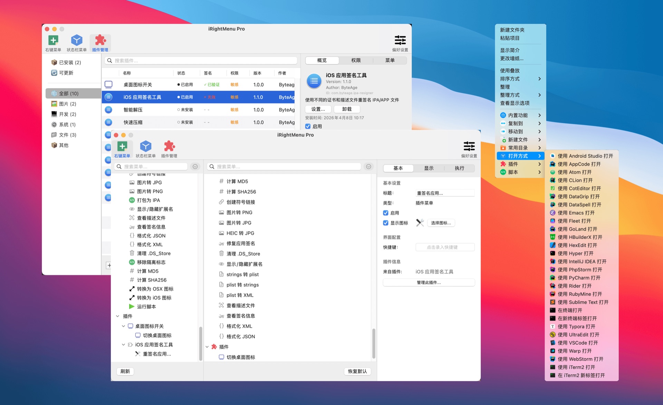Toggle 显示图标 checkbox
Viewport: 663px width, 405px height.
(x=386, y=223)
